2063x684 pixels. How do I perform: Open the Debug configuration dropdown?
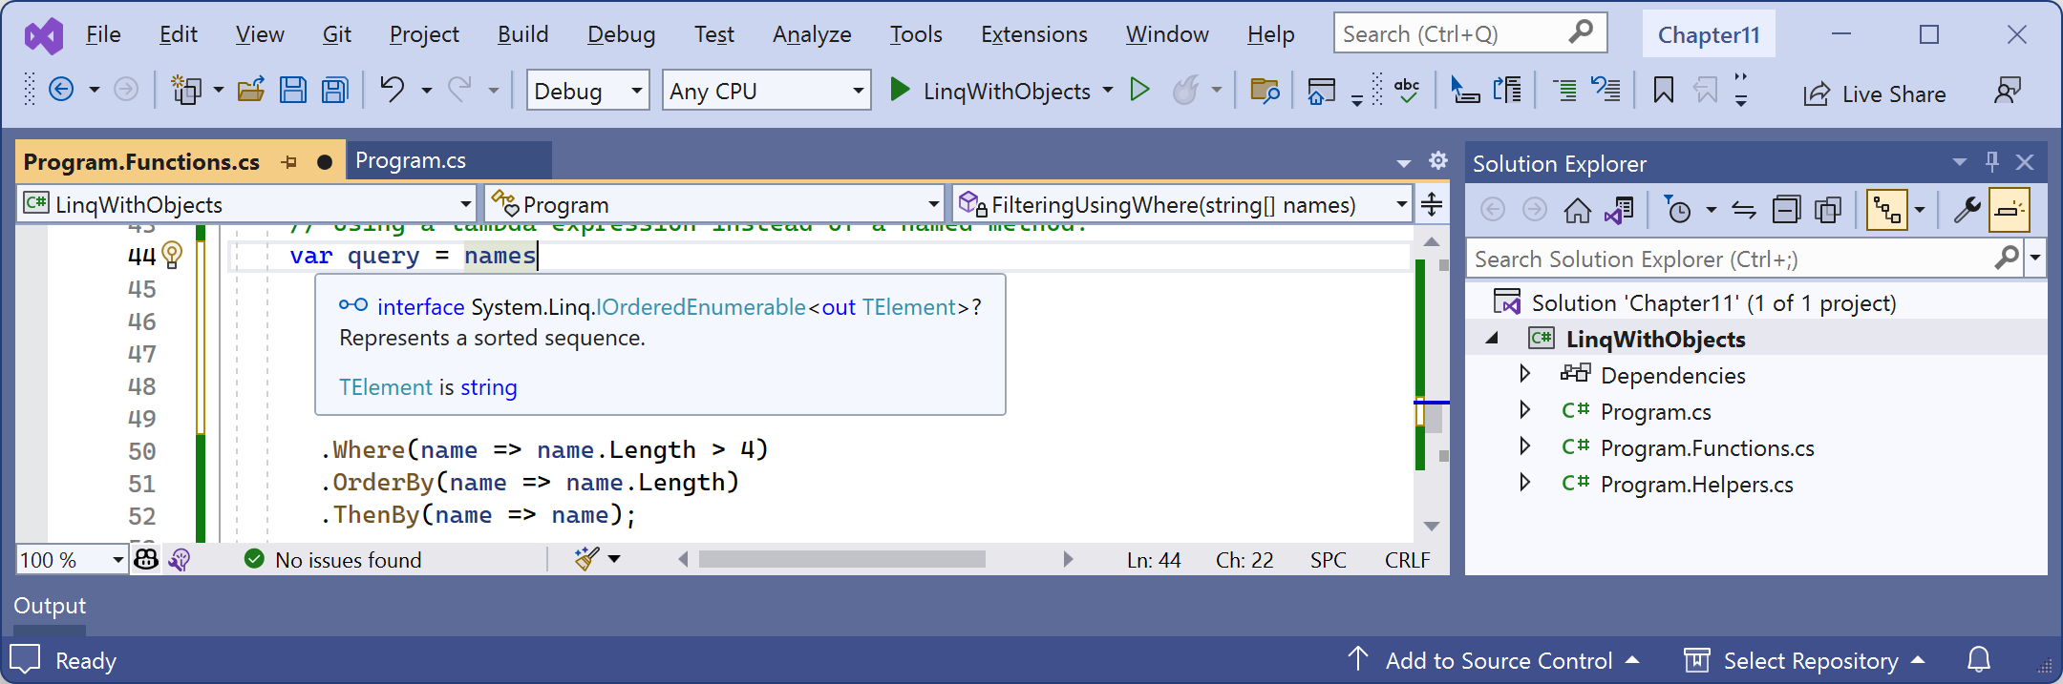(587, 91)
